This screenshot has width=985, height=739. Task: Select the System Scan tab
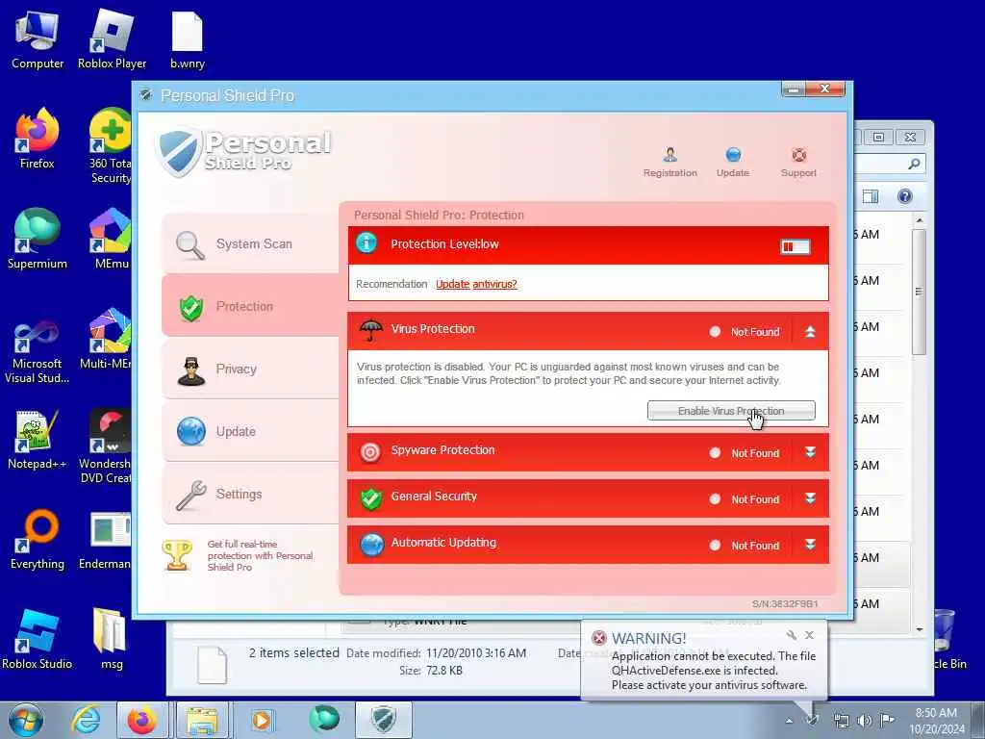coord(250,243)
